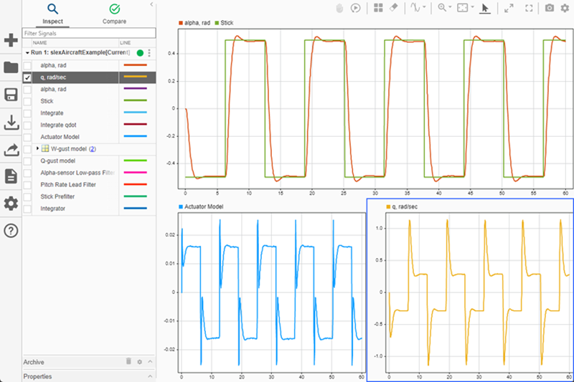Collapse the Run 1 slexAircraftExample group
This screenshot has height=382, width=574.
pos(27,53)
